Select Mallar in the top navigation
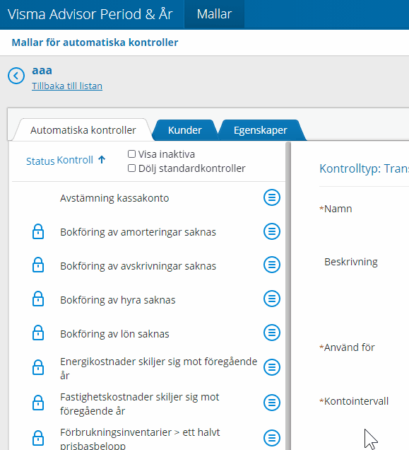The image size is (409, 450). (214, 14)
